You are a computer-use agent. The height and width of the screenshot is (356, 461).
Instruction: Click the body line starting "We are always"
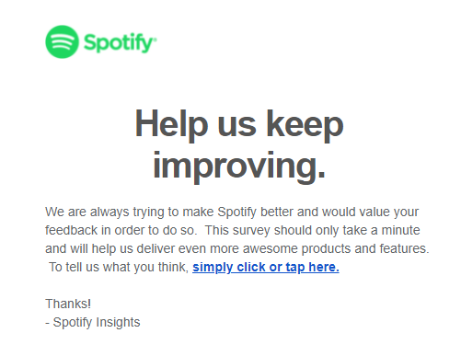tap(232, 212)
